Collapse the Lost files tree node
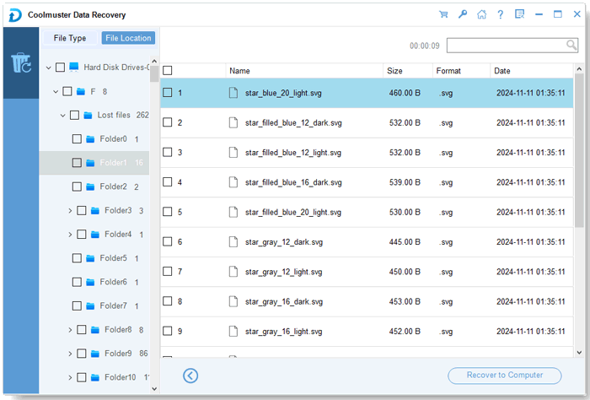590x400 pixels. tap(63, 116)
